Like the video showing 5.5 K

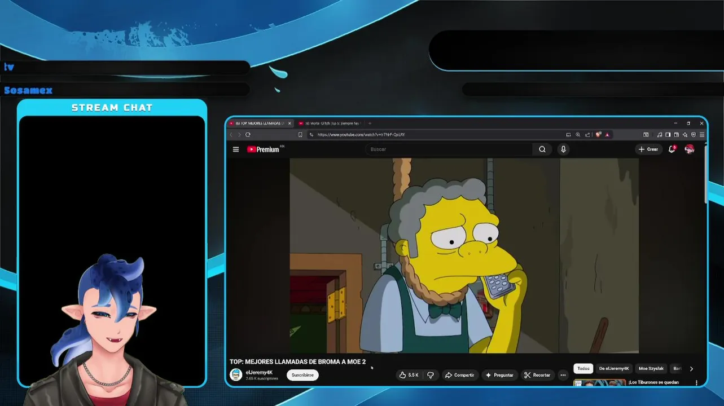click(409, 375)
